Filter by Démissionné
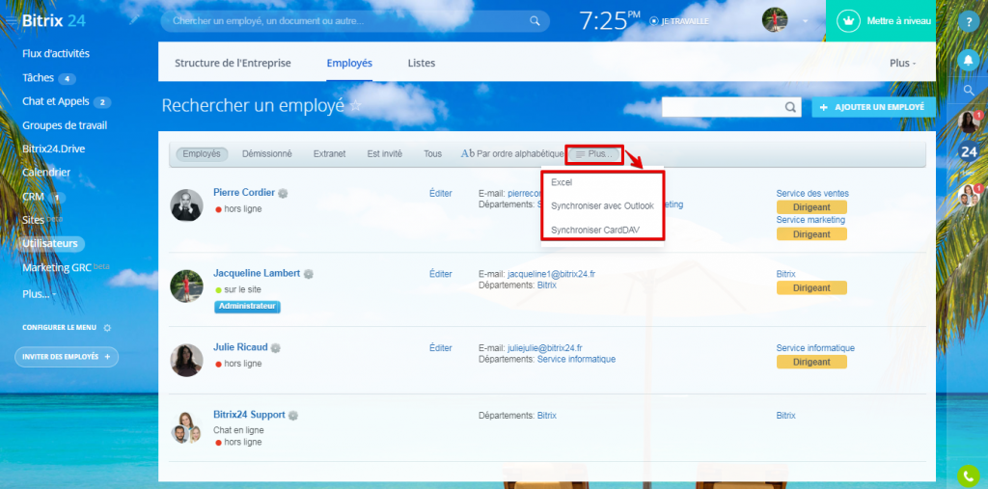 coord(267,153)
